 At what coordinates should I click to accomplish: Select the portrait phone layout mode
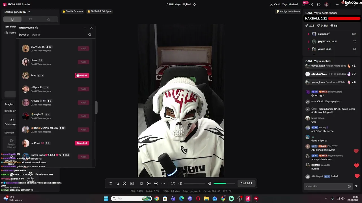(12, 19)
